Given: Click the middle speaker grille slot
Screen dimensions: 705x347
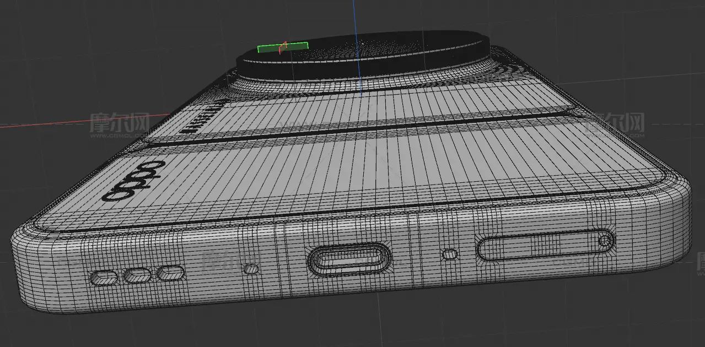Looking at the screenshot, I should coord(138,275).
